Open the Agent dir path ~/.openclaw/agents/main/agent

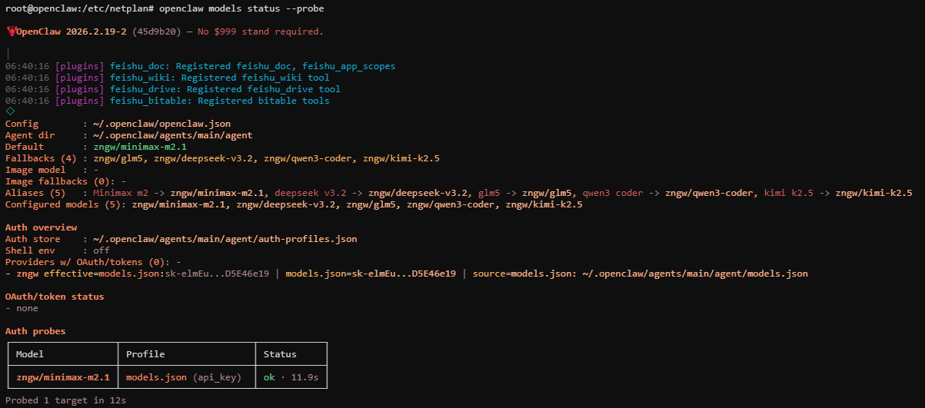pos(172,135)
